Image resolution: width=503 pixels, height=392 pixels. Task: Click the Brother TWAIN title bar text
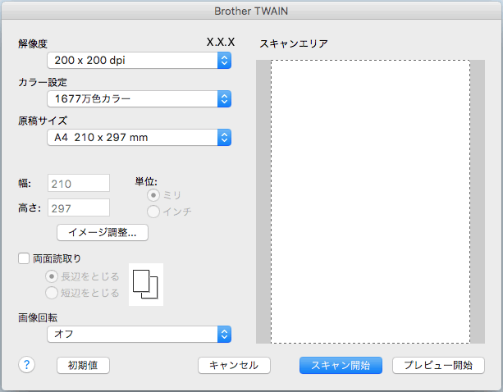pos(251,11)
